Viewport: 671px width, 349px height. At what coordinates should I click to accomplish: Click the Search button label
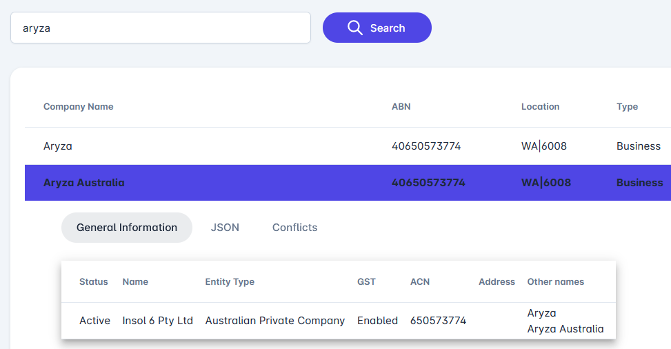coord(388,28)
